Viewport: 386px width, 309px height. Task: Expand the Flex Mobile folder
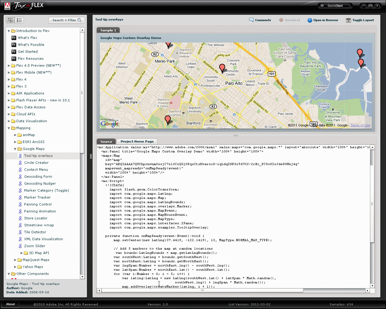[9, 72]
